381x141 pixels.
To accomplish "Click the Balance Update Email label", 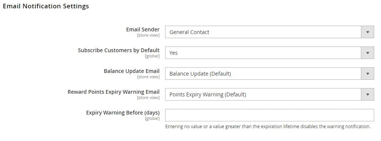I will coord(132,71).
